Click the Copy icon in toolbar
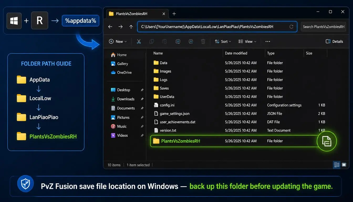 coord(152,41)
